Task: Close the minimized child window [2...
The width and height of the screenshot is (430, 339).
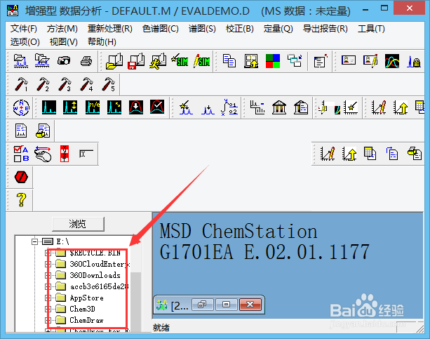Action: click(250, 305)
